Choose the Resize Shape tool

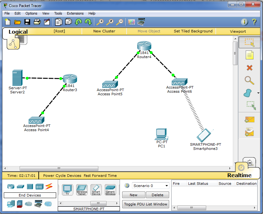coord(251,105)
